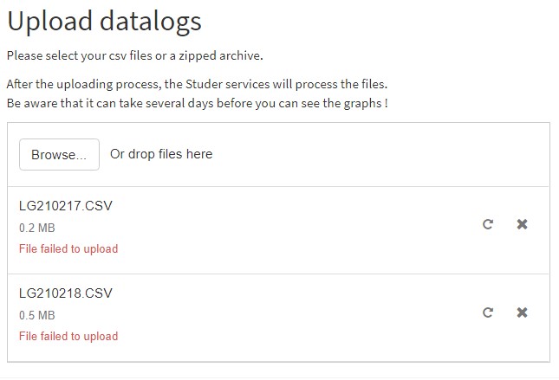Image resolution: width=559 pixels, height=380 pixels.
Task: Retry uploading the LG210218.CSV file
Action: click(x=488, y=312)
